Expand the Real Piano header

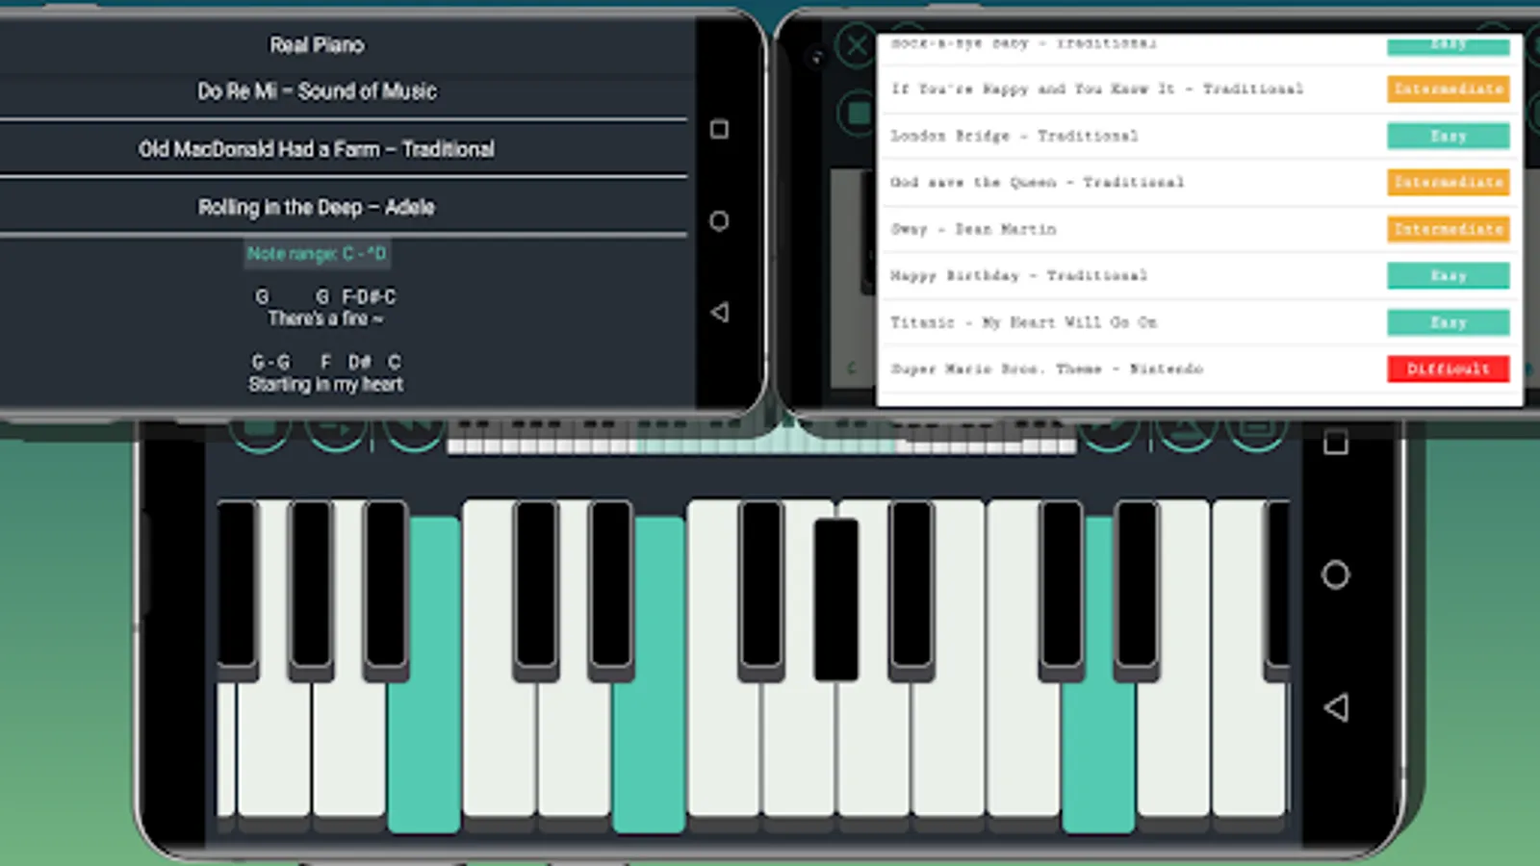click(x=318, y=44)
